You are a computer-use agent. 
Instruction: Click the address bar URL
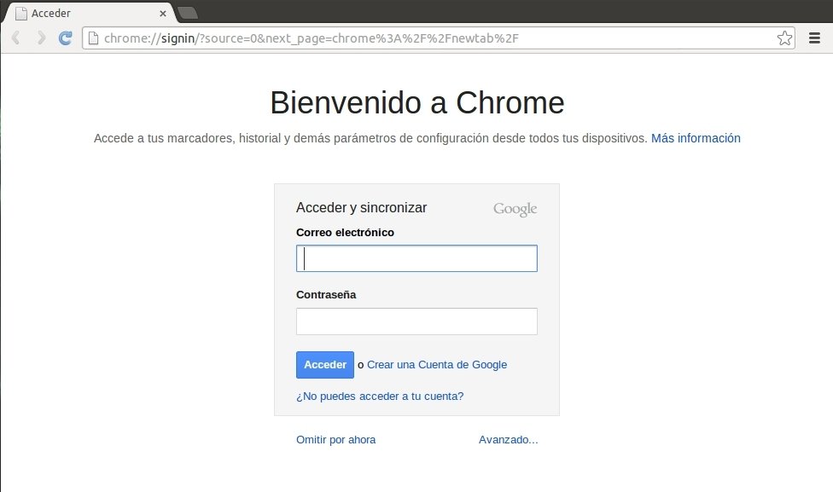[x=312, y=38]
